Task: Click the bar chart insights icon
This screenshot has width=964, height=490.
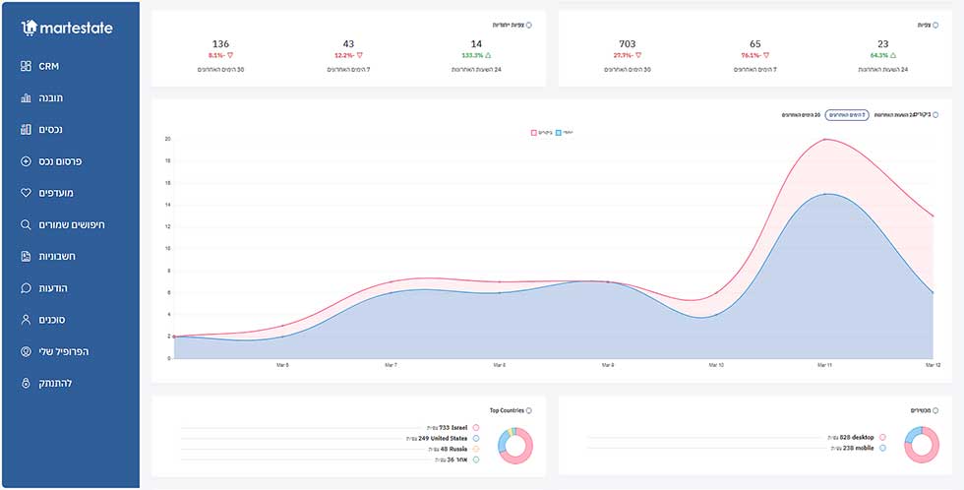Action: coord(26,97)
